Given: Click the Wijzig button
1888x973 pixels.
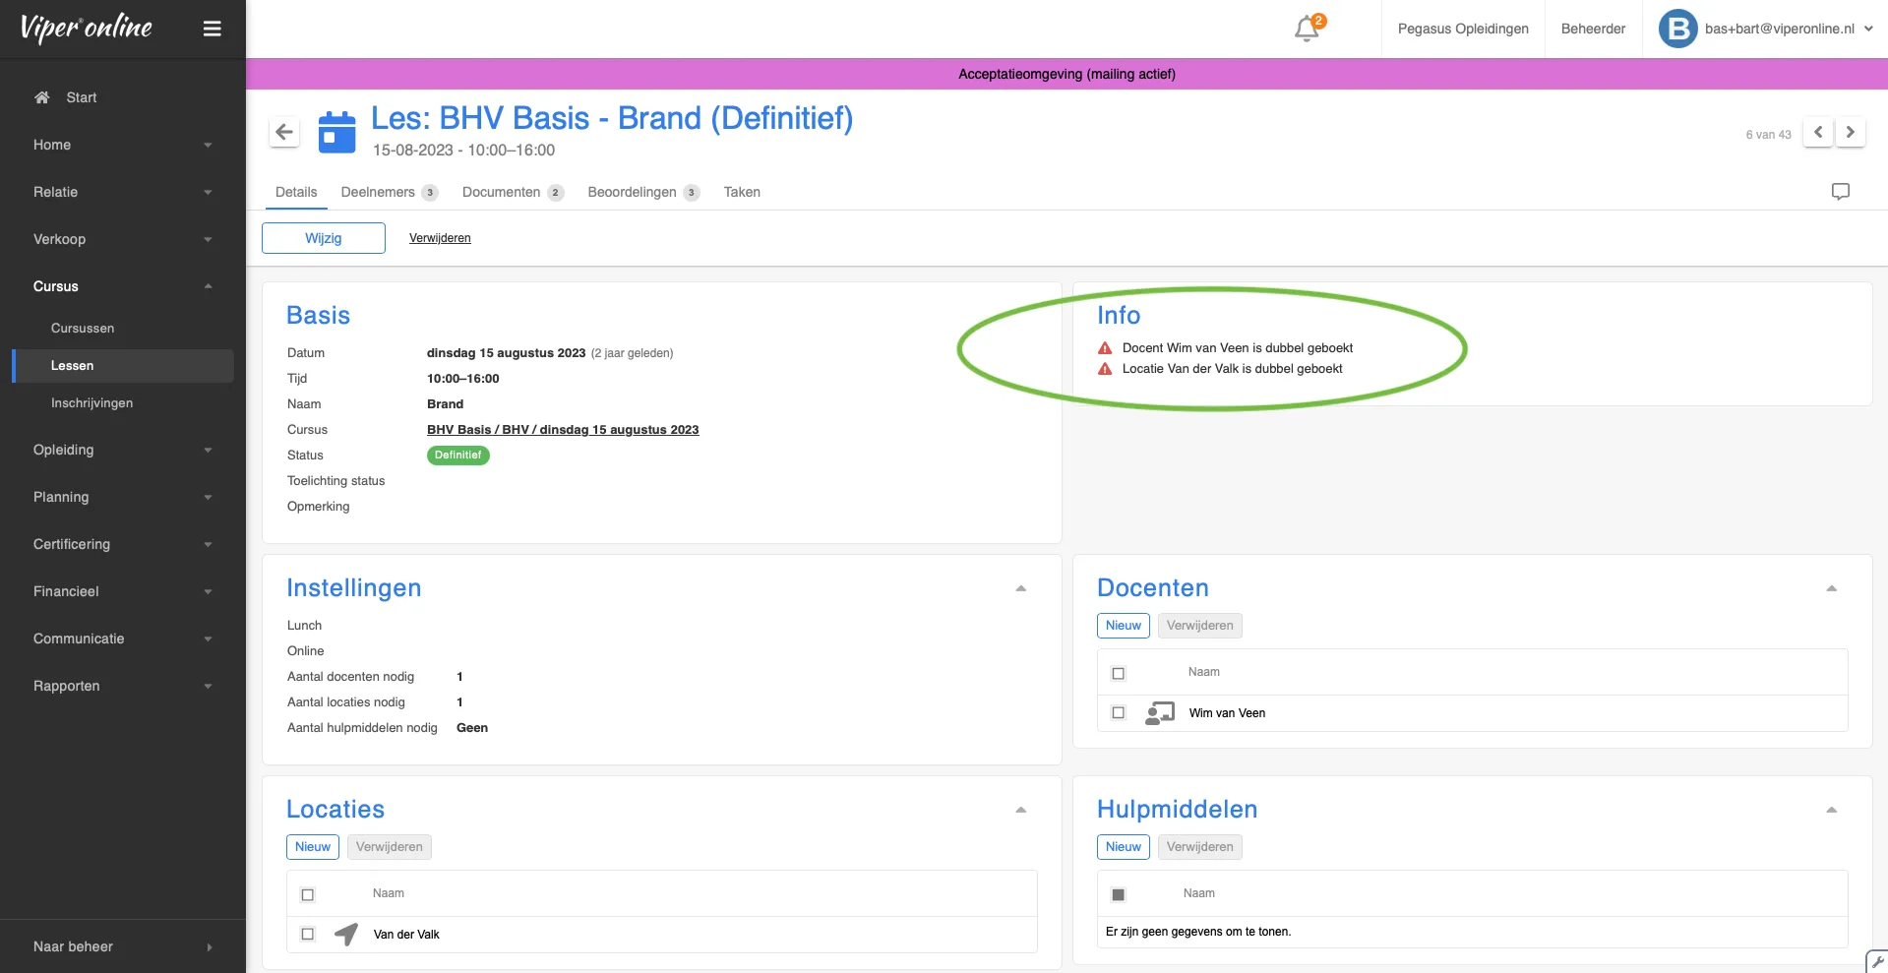Looking at the screenshot, I should click(323, 238).
